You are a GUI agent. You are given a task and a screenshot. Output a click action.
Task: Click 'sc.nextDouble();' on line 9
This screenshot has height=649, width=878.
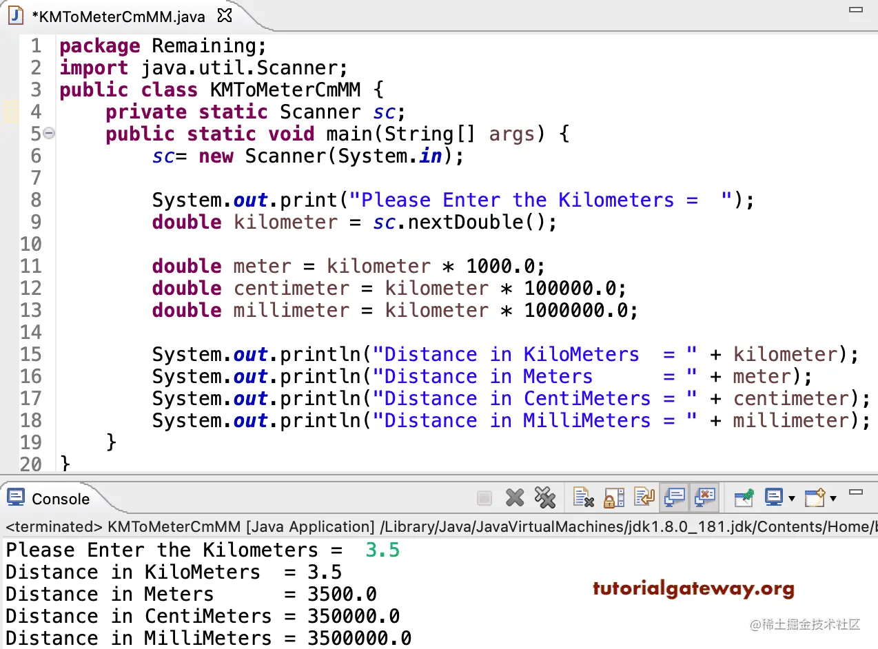464,223
